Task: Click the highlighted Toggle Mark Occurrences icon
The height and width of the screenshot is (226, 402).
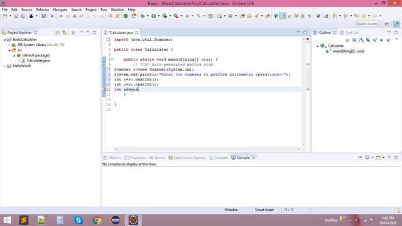Action: coord(283,16)
